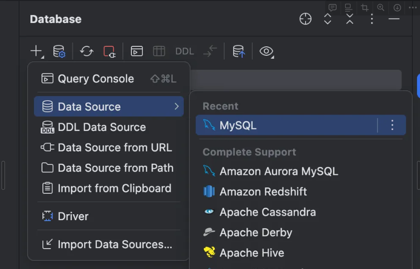Open more options next to MySQL
This screenshot has height=269, width=420.
tap(392, 126)
